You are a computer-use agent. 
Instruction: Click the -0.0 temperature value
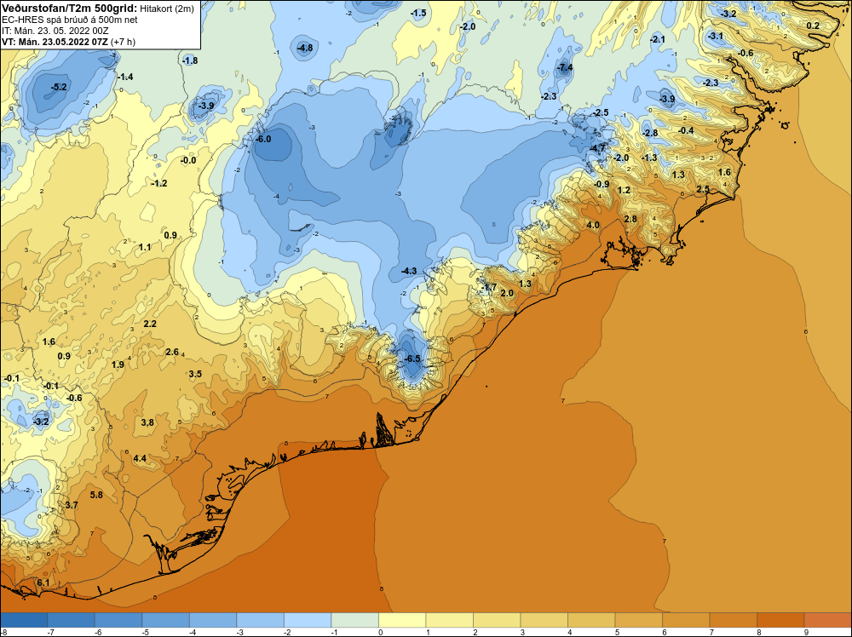tap(188, 161)
